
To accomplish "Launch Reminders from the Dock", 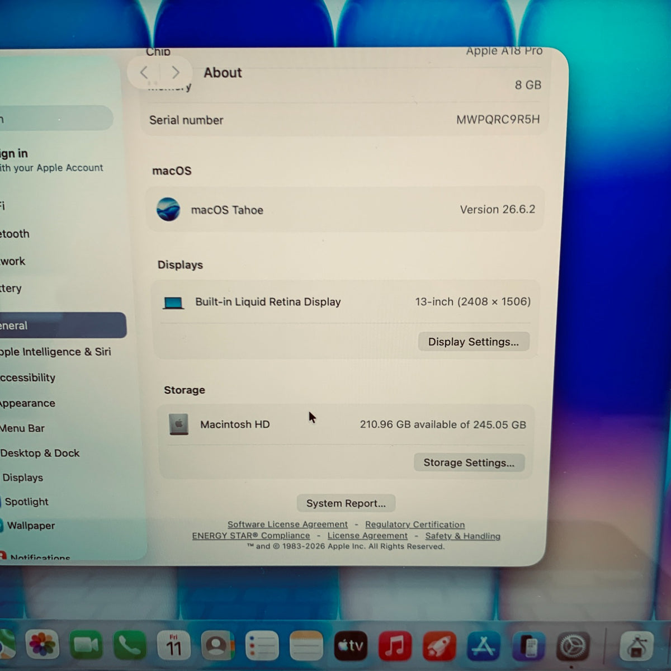I will click(262, 646).
